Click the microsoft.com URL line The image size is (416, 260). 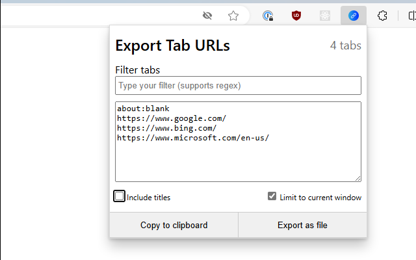click(193, 138)
